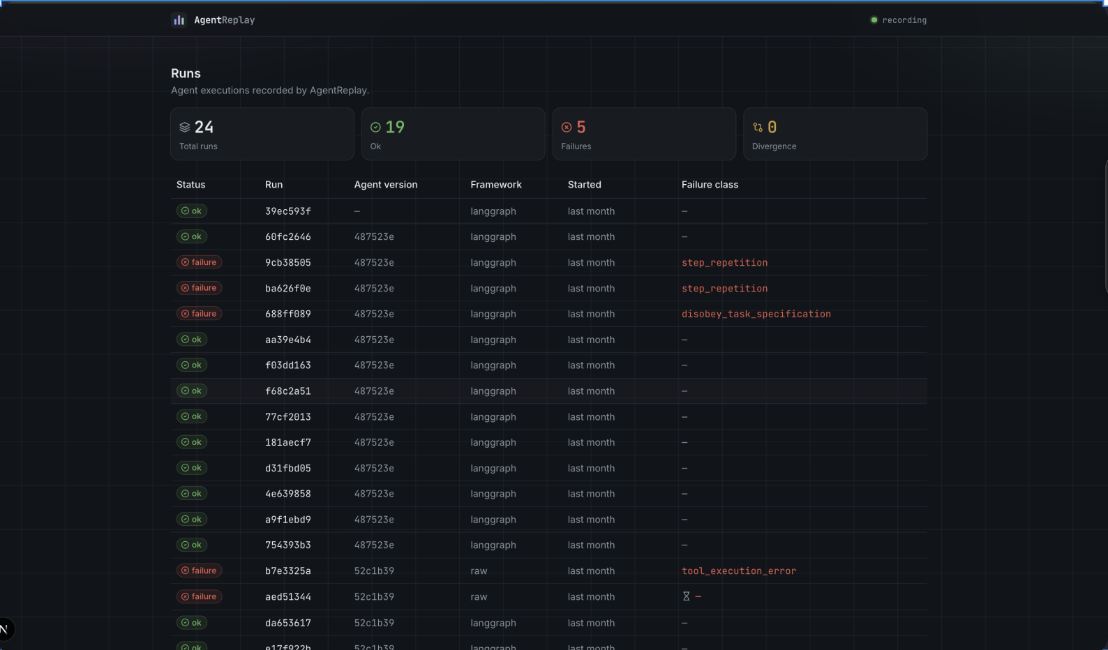Open run 688ff089
This screenshot has width=1108, height=650.
pos(288,314)
